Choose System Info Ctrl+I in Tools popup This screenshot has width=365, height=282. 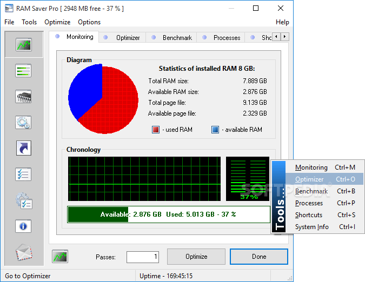pyautogui.click(x=325, y=227)
